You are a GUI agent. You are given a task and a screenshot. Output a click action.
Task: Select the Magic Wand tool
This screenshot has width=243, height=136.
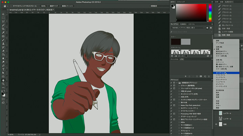click(x=3, y=25)
